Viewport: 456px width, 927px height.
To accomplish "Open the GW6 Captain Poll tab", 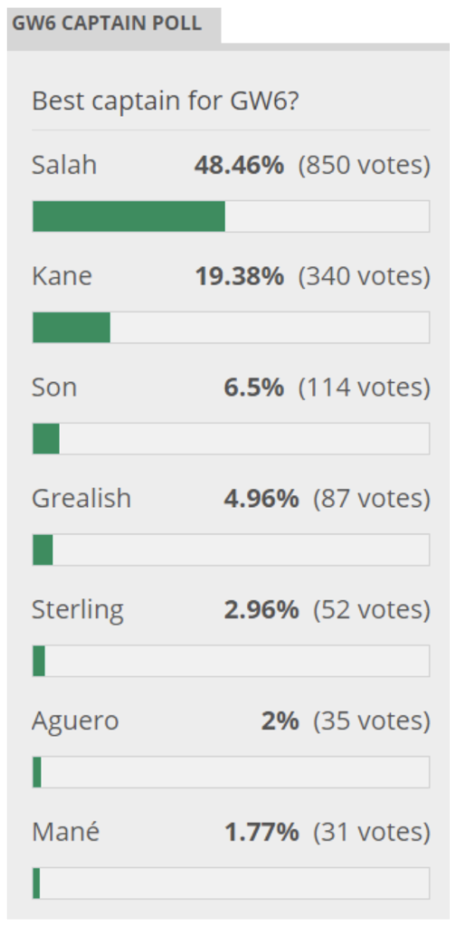I will tap(114, 24).
